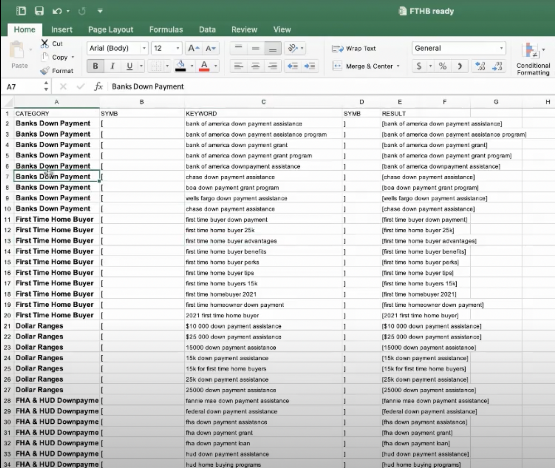Screen dimensions: 555x468
Task: Open the General number format dropdown
Action: [502, 48]
